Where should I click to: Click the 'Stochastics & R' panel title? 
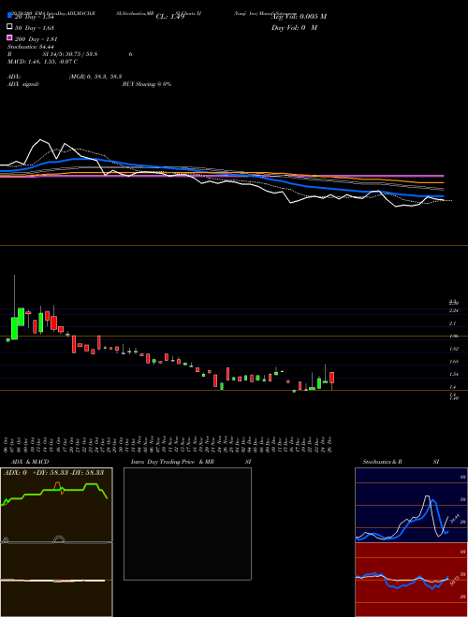(382, 462)
